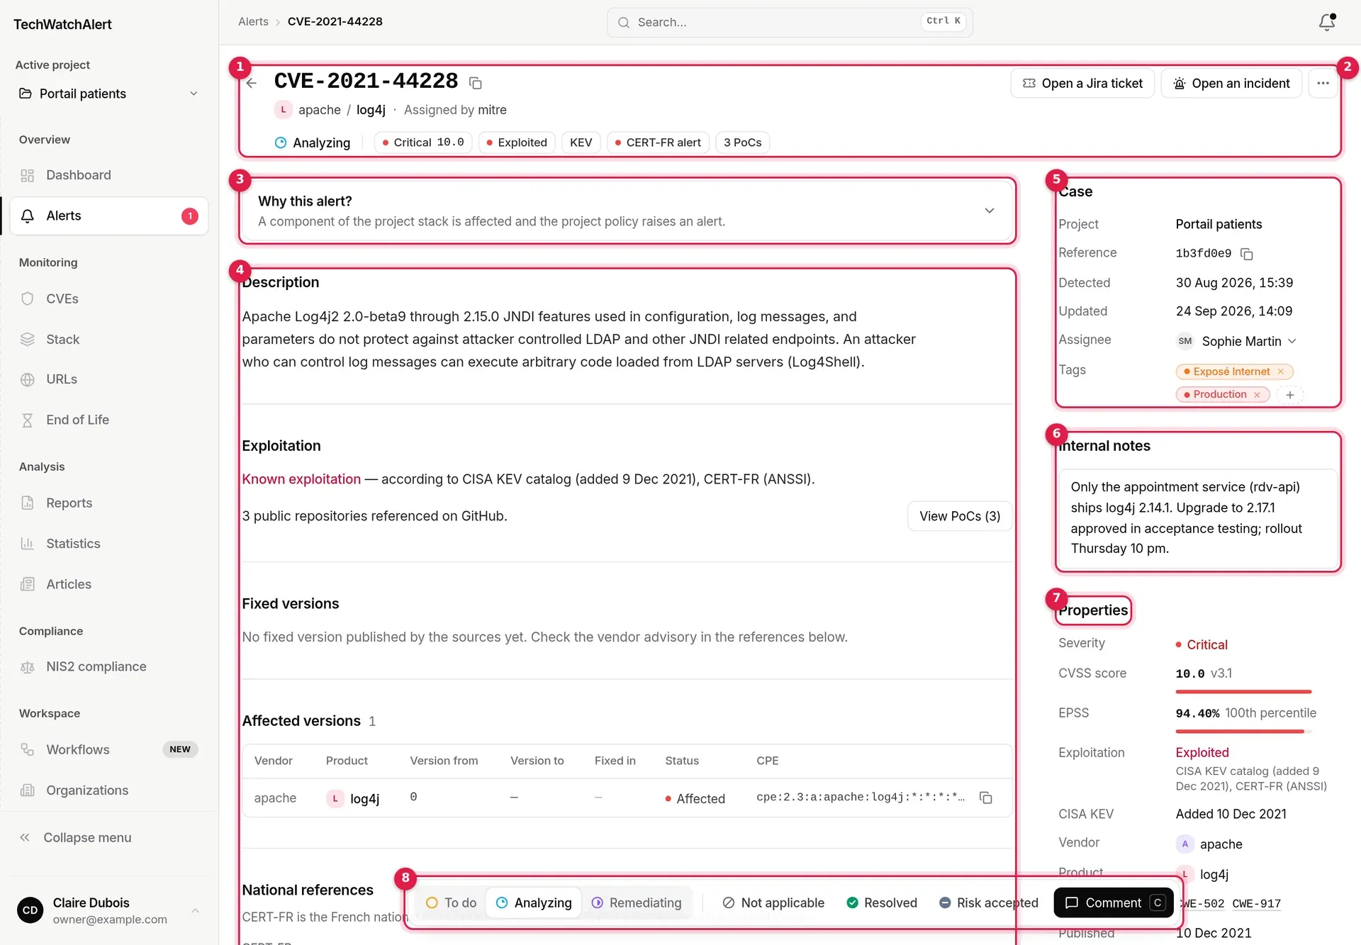Click the internal notes text box
Screen dimensions: 1361x945
pos(1197,518)
